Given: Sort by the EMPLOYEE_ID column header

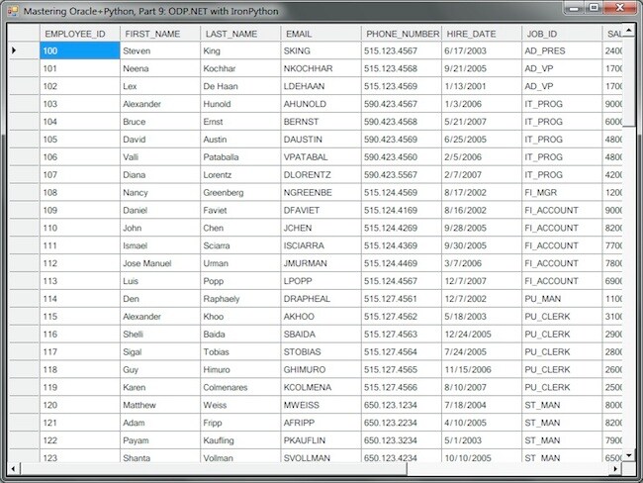Looking at the screenshot, I should [x=80, y=34].
